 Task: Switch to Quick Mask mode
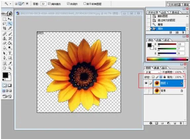pyautogui.click(x=10, y=86)
